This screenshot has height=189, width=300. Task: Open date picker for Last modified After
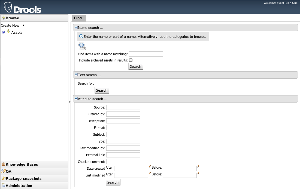pos(150,173)
